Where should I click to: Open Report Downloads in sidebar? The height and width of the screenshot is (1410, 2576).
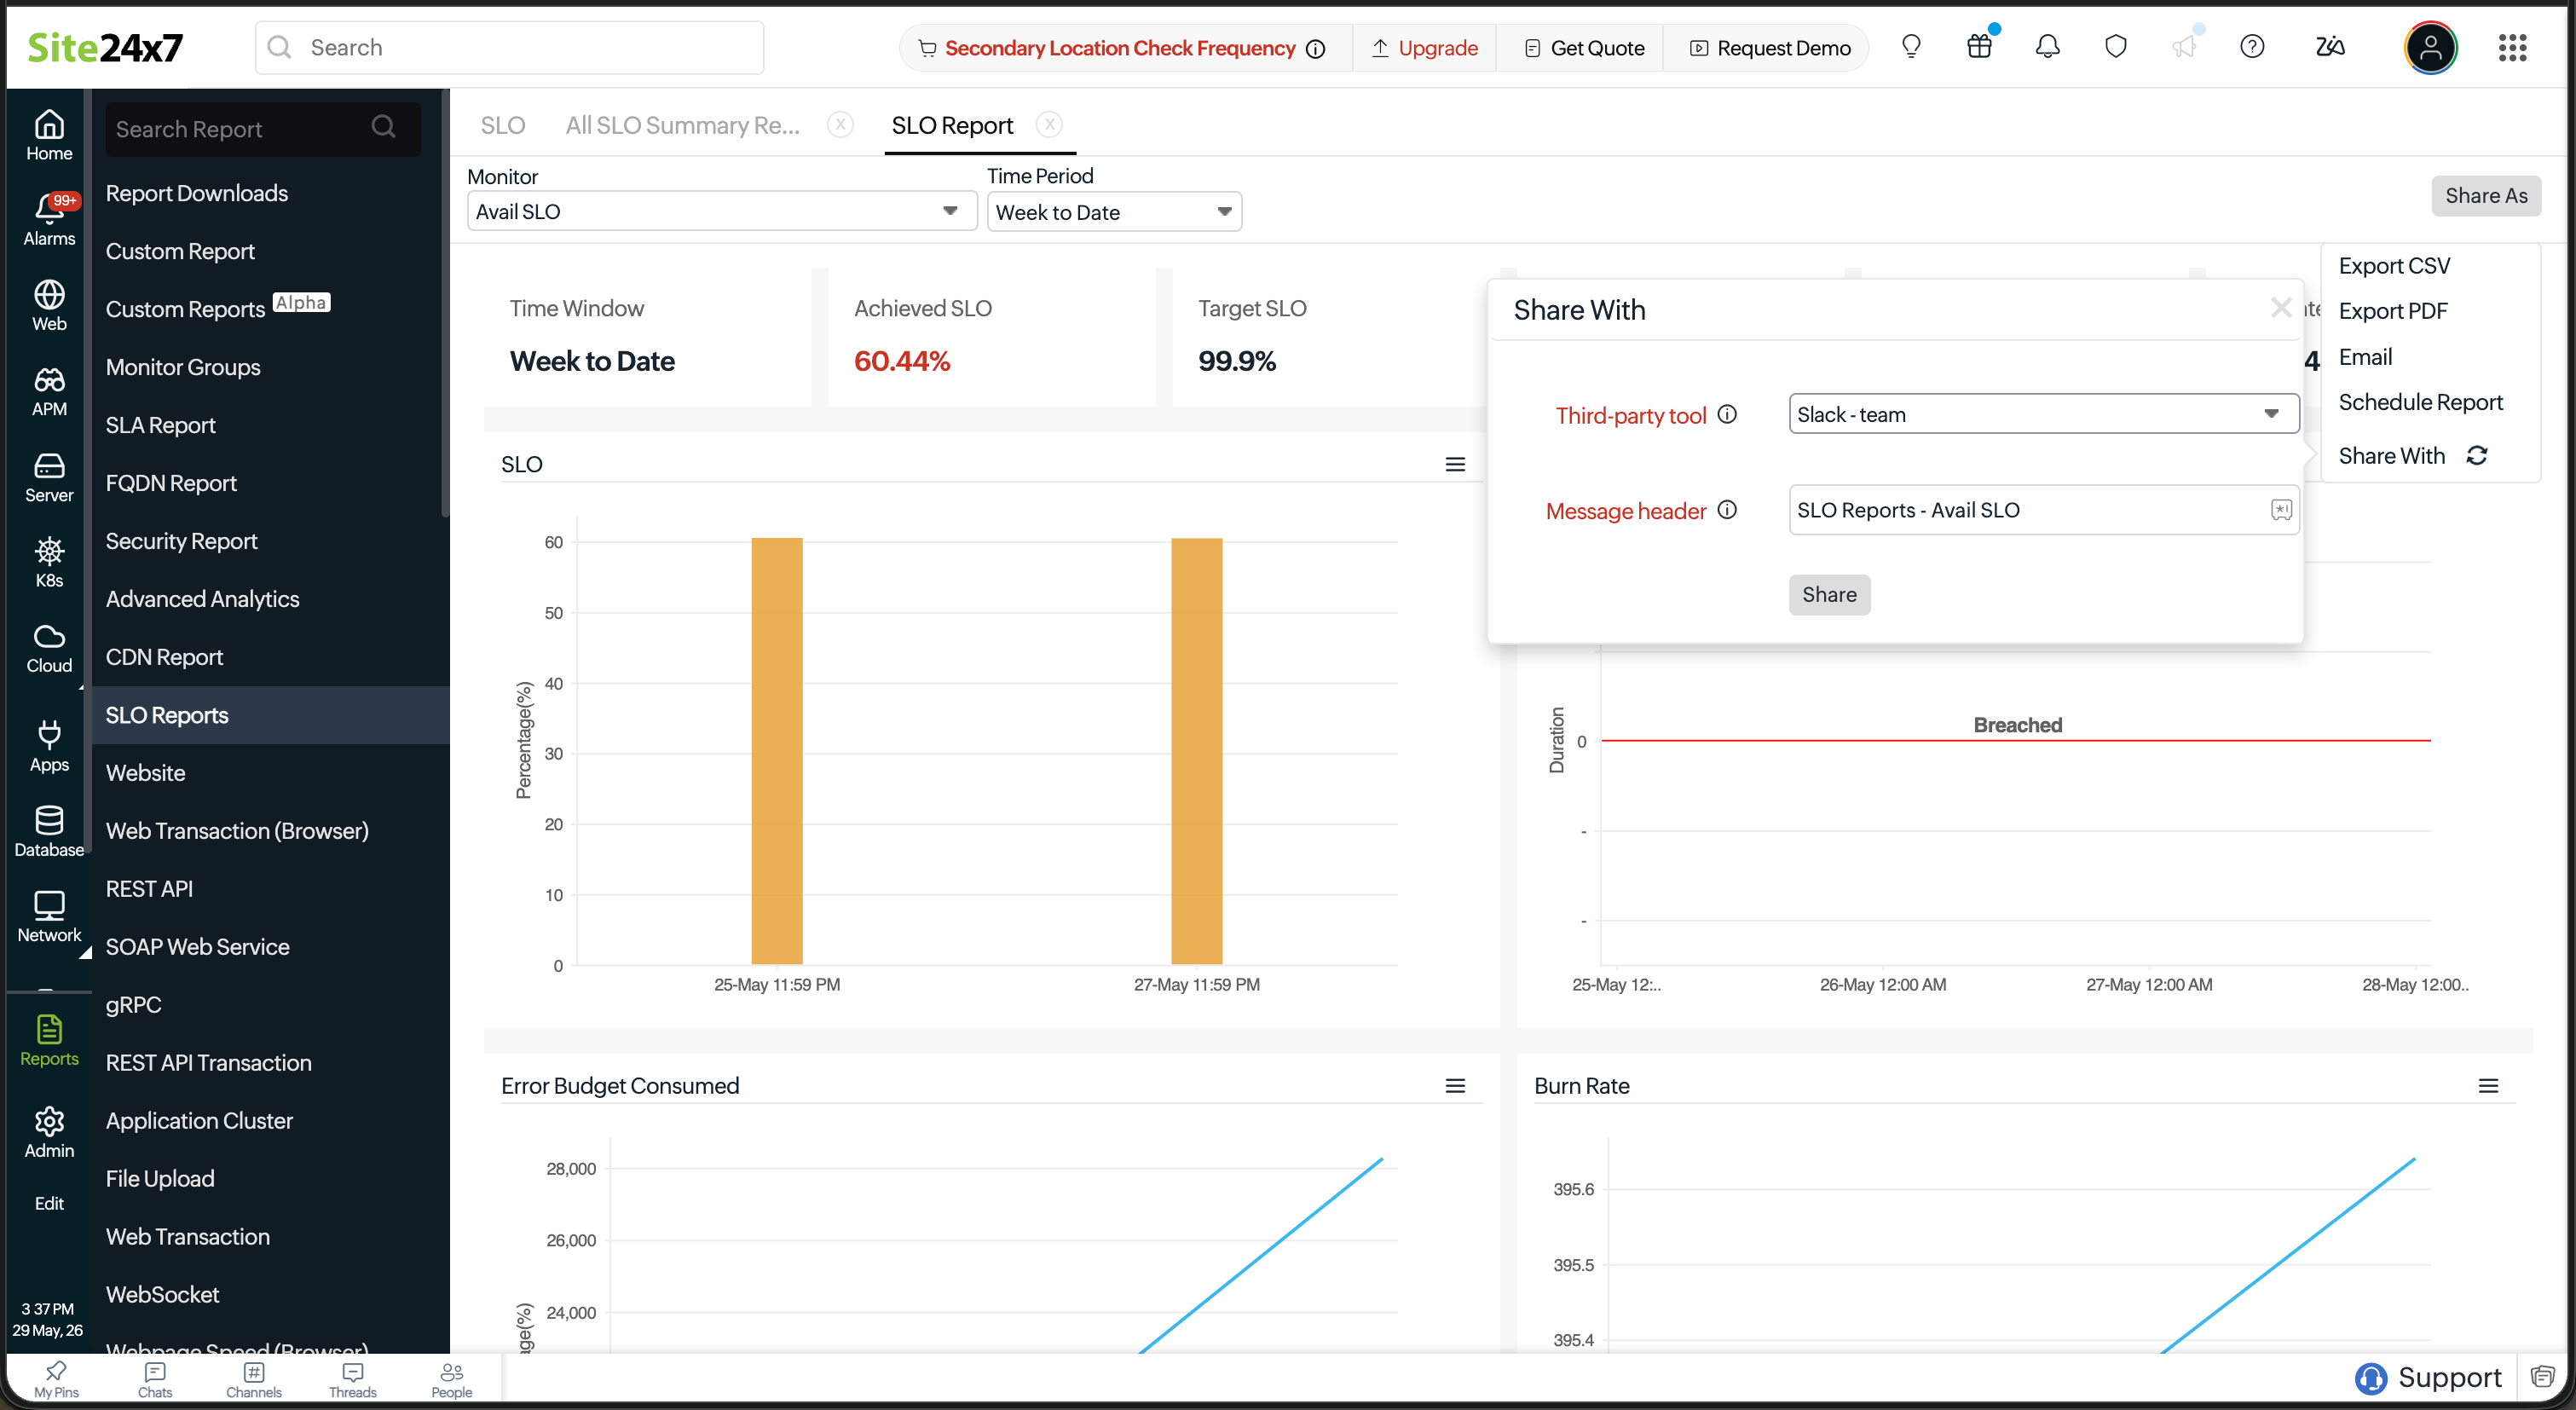click(x=196, y=193)
